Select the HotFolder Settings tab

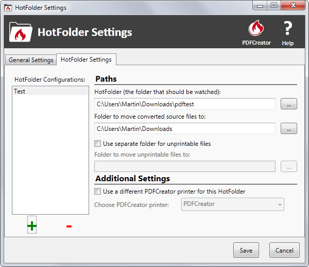click(x=86, y=60)
